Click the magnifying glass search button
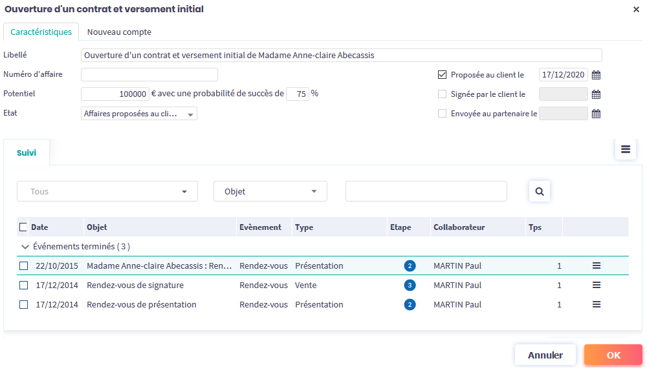This screenshot has height=374, width=647. coord(540,191)
